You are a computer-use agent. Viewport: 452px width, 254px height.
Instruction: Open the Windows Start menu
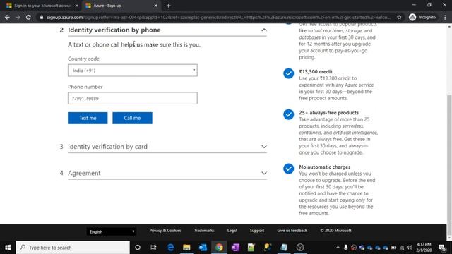[8, 248]
